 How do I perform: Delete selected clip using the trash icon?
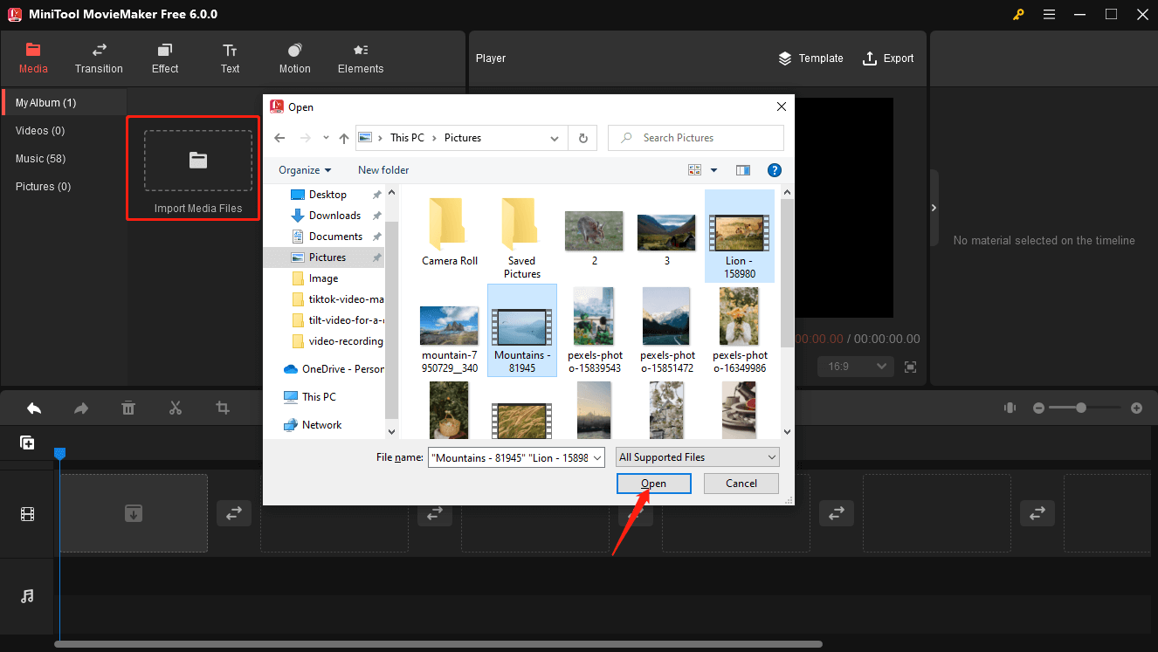[128, 407]
